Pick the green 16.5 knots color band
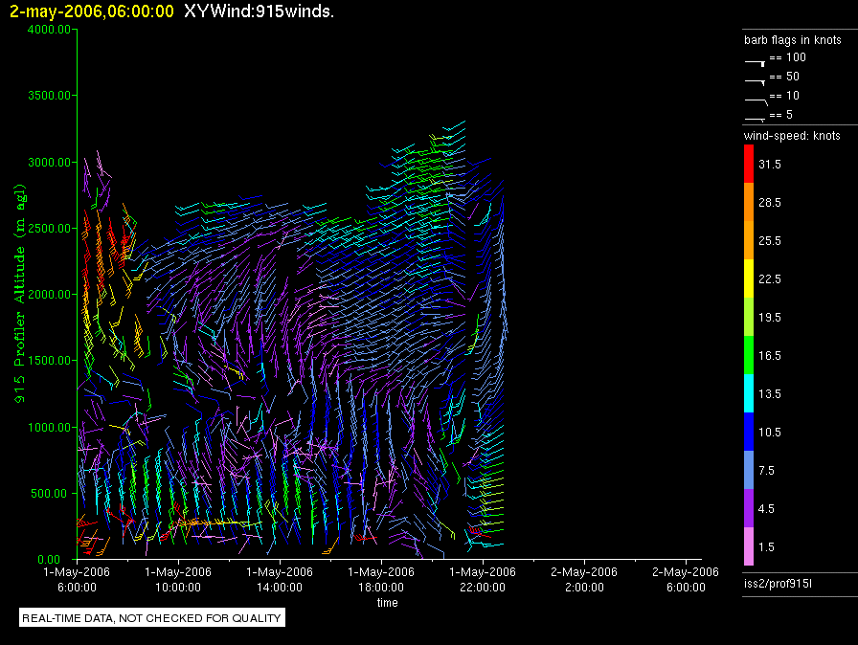The image size is (858, 645). click(x=749, y=356)
